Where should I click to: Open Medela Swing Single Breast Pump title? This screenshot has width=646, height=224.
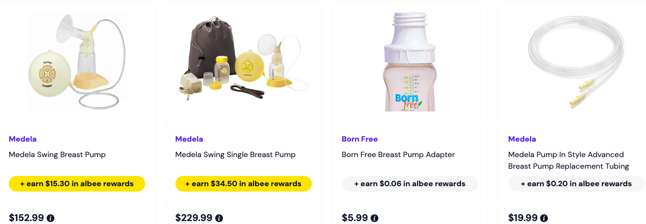pyautogui.click(x=236, y=155)
